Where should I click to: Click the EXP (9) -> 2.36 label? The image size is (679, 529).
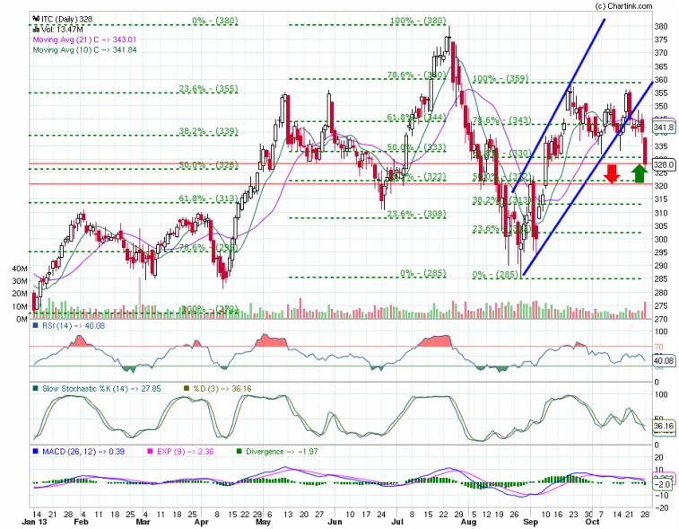pos(186,452)
